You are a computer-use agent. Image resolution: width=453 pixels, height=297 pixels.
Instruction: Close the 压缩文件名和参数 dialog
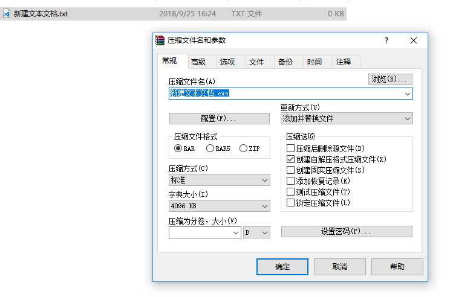[x=414, y=41]
